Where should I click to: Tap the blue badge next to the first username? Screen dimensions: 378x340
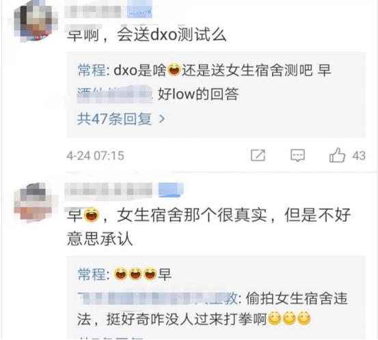pyautogui.click(x=139, y=10)
